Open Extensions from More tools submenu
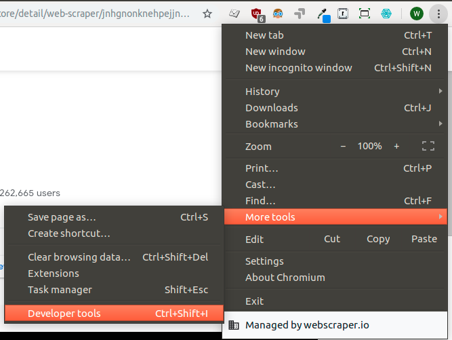 pos(114,273)
